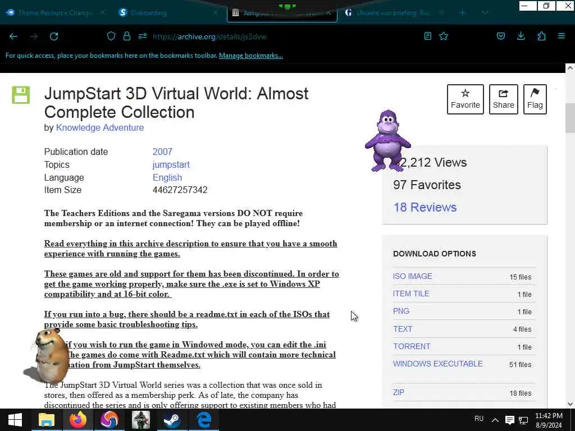Toggle reader view icon
575x431 pixels.
[x=427, y=36]
